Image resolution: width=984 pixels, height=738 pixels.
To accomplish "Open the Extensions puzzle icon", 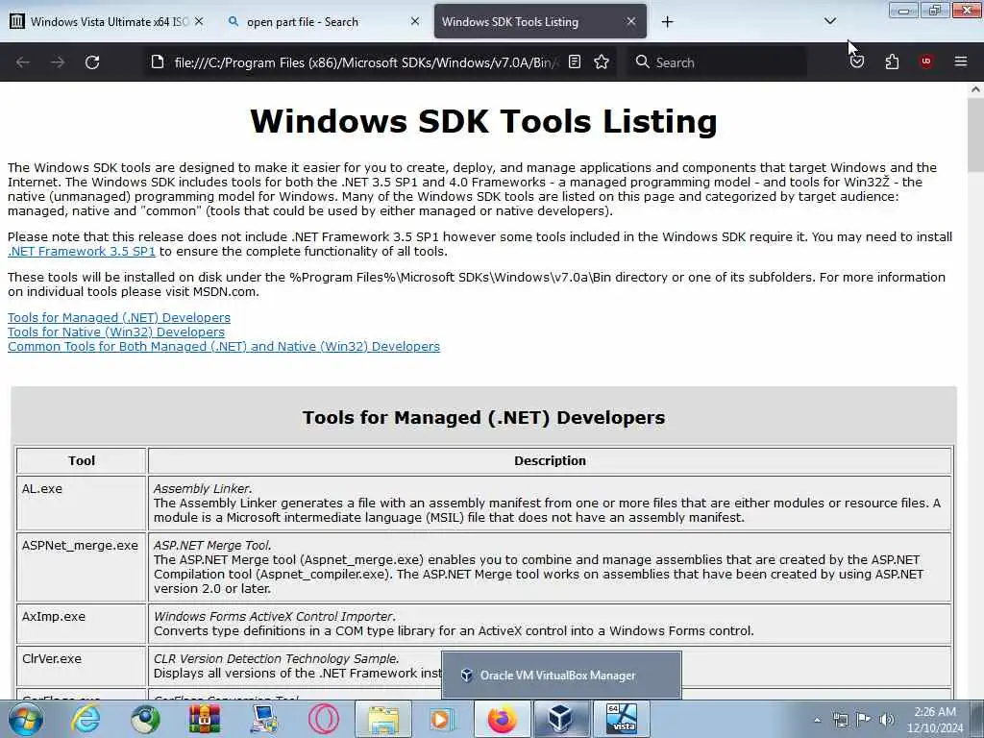I will click(x=892, y=61).
